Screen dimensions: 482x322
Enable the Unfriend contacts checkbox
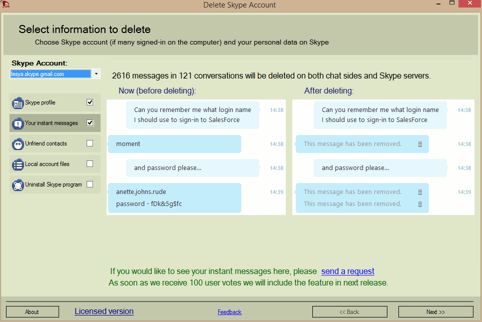90,143
